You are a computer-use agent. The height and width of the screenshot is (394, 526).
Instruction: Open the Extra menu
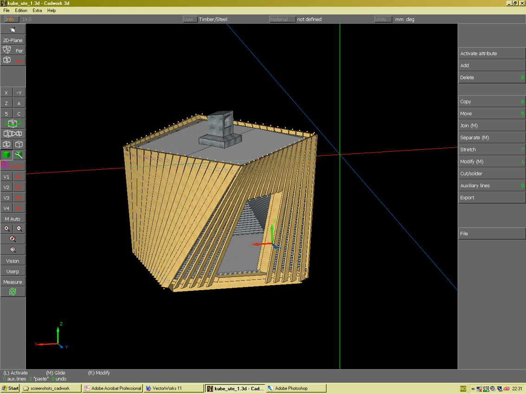[37, 10]
